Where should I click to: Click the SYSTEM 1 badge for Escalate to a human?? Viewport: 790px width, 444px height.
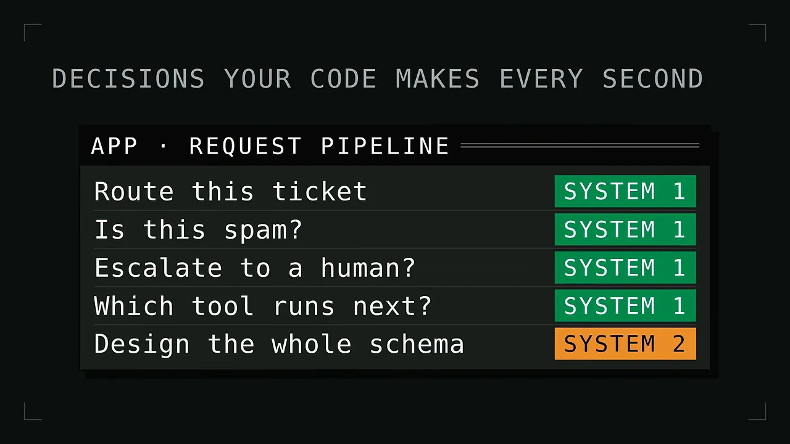tap(625, 268)
